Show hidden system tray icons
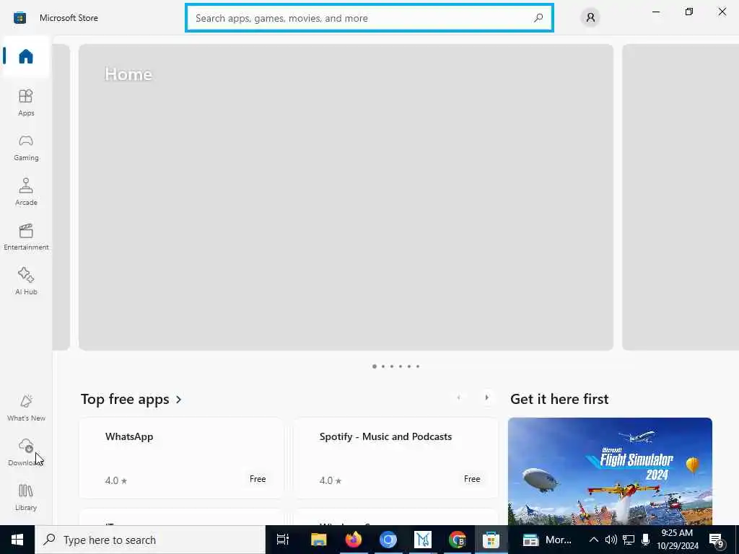Viewport: 739px width, 554px height. (x=594, y=540)
